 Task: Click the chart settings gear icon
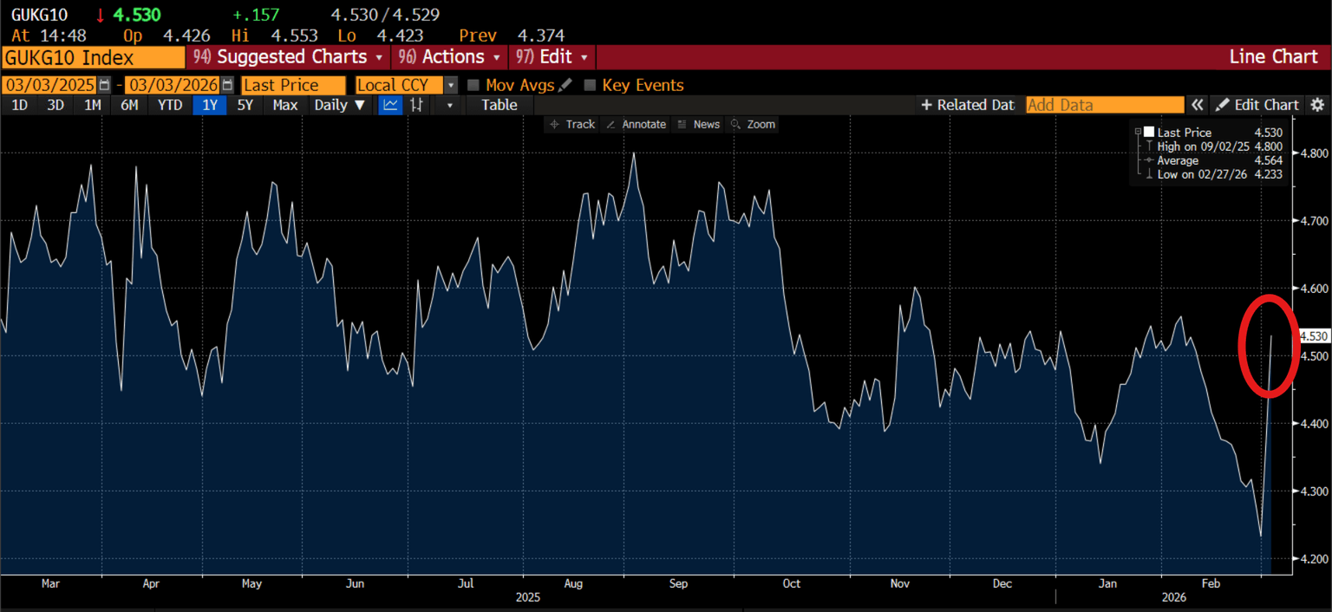[x=1317, y=105]
